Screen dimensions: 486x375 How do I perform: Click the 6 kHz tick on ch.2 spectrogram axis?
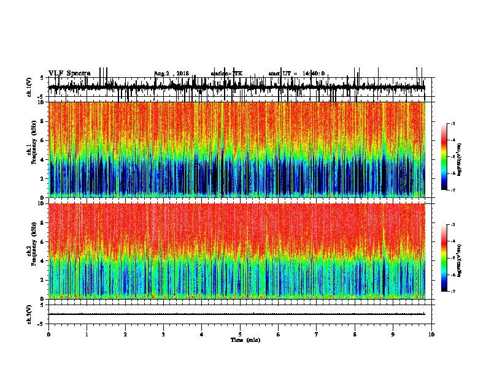pos(42,242)
